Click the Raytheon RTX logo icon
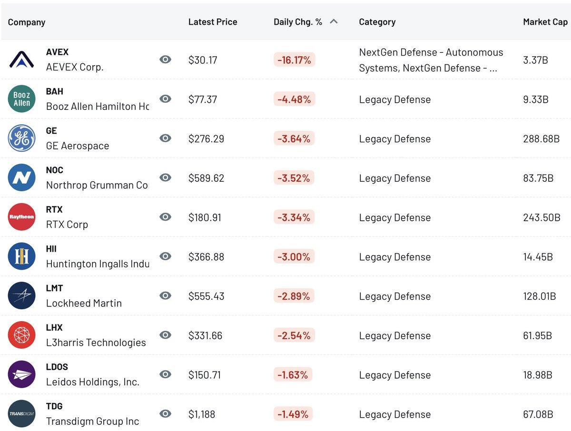The height and width of the screenshot is (431, 571). click(21, 217)
